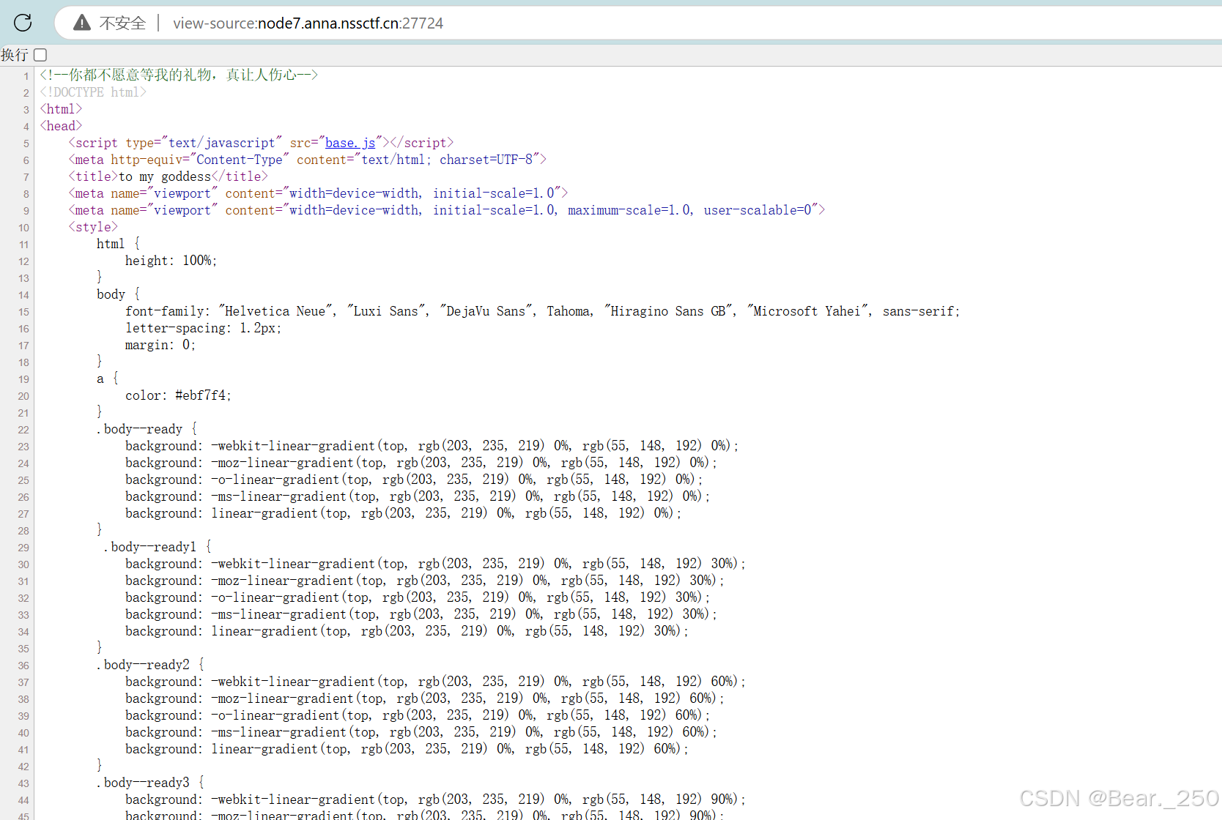Click the <!DOCTYPE html> text on line 2
1222x820 pixels.
(93, 92)
